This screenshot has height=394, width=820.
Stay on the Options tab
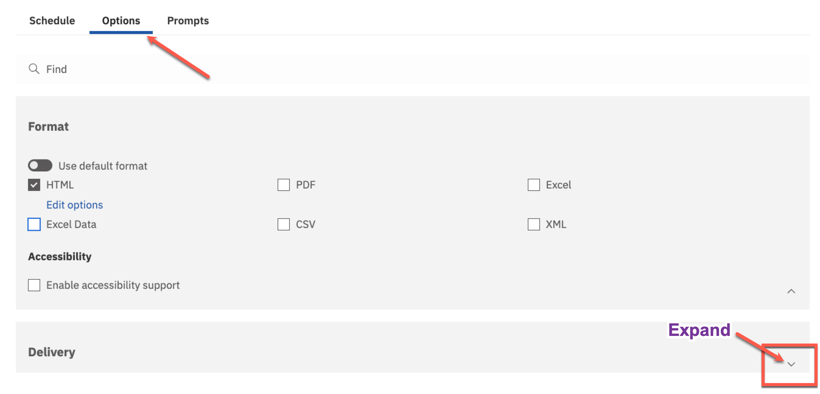click(x=121, y=20)
